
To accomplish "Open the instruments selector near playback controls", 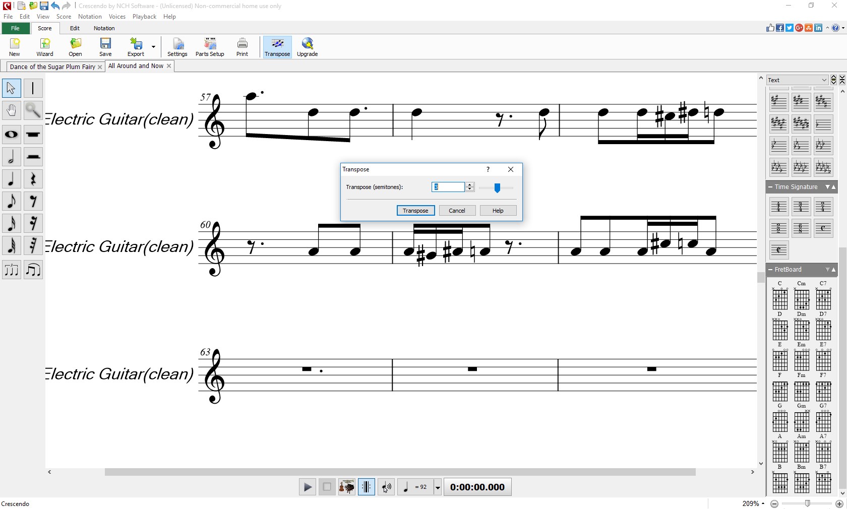I will [x=346, y=487].
